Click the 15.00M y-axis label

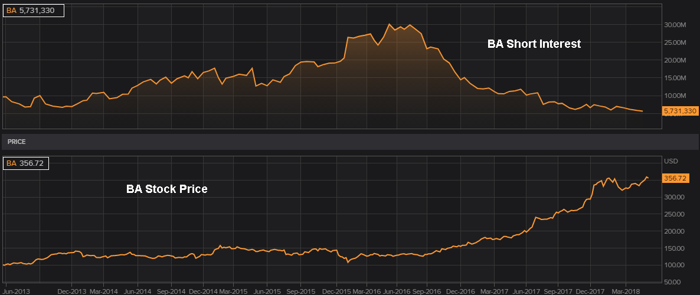[x=675, y=78]
